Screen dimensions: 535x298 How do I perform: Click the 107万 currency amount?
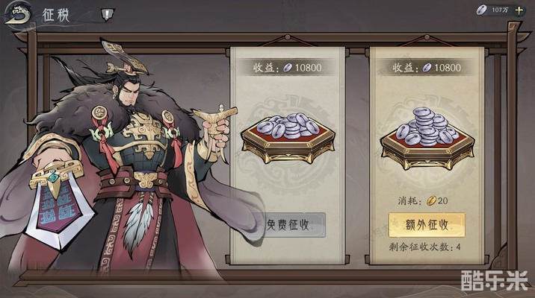click(x=500, y=10)
